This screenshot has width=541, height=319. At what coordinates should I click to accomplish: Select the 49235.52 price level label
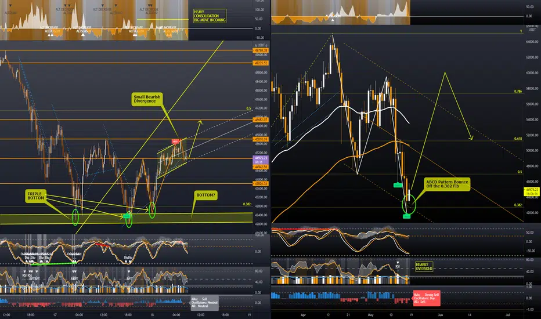[x=261, y=63]
